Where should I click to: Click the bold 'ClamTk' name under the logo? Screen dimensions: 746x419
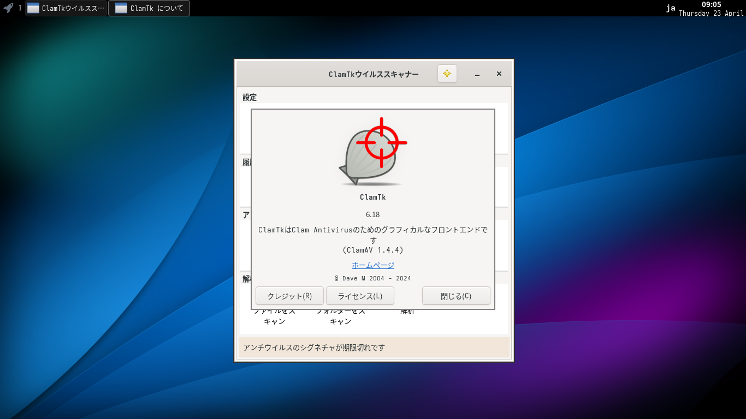click(373, 197)
